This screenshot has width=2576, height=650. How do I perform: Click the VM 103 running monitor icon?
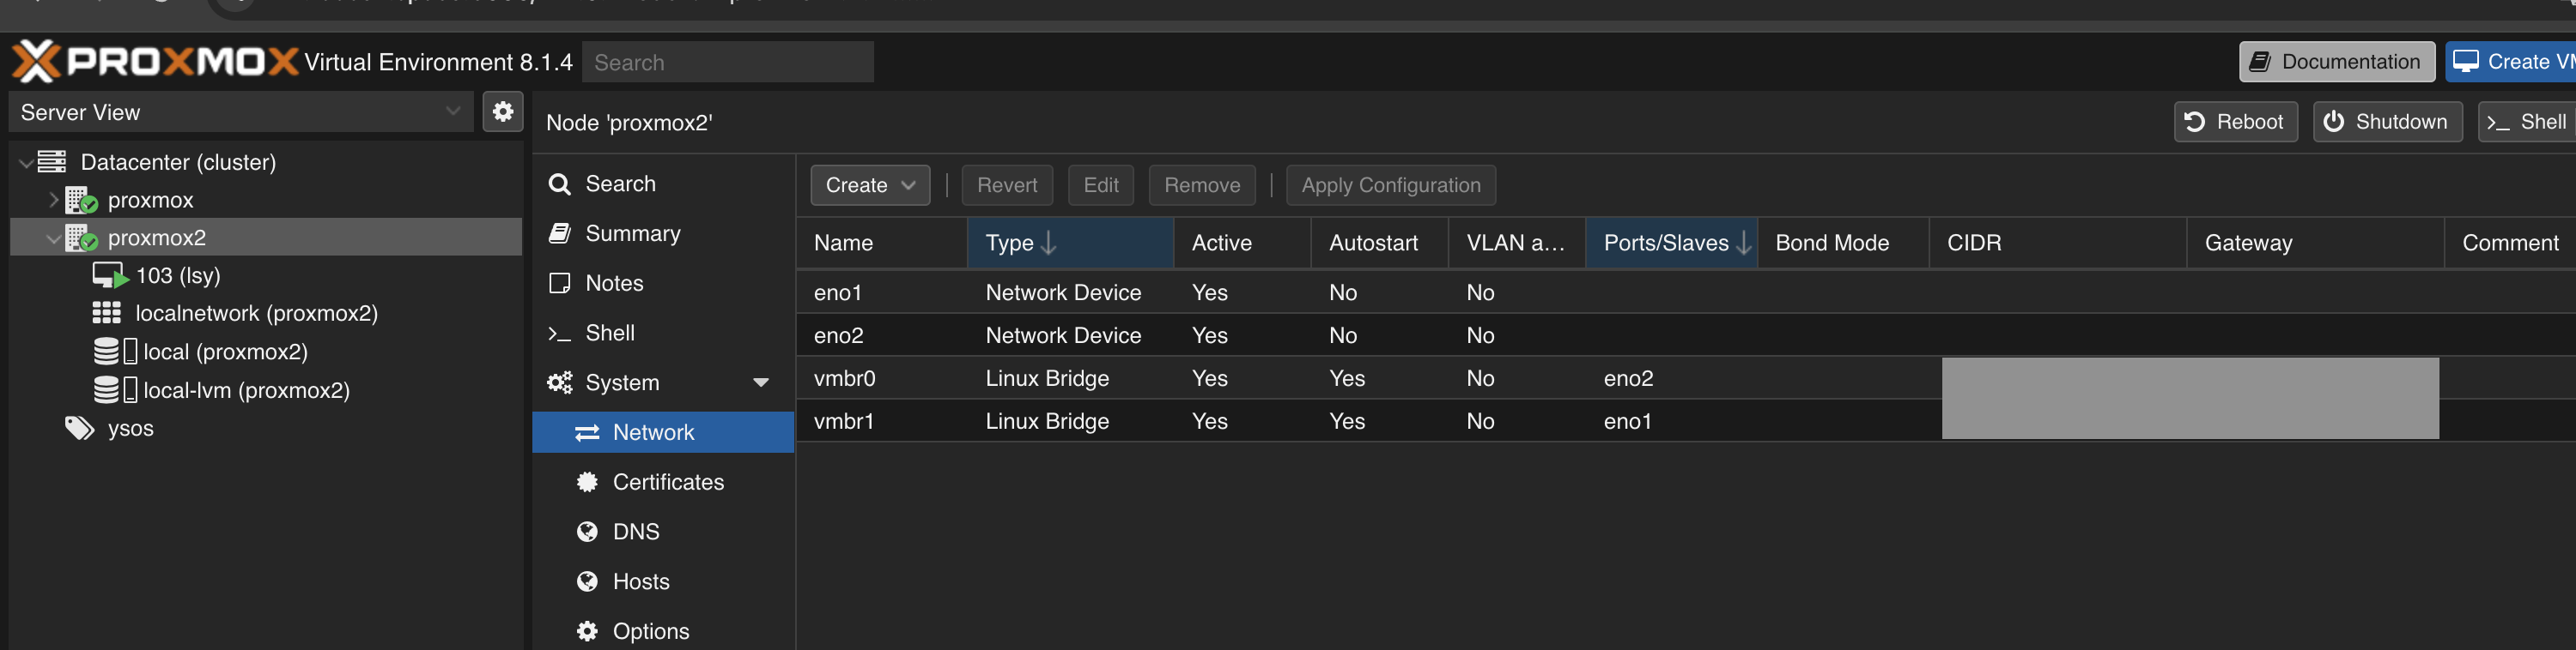(x=110, y=275)
